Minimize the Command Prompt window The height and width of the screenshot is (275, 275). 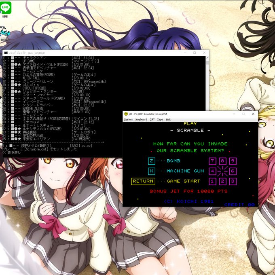(x=185, y=53)
